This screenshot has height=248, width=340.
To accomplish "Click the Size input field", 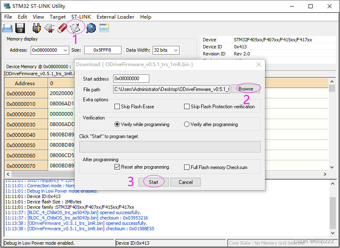I will pos(102,50).
